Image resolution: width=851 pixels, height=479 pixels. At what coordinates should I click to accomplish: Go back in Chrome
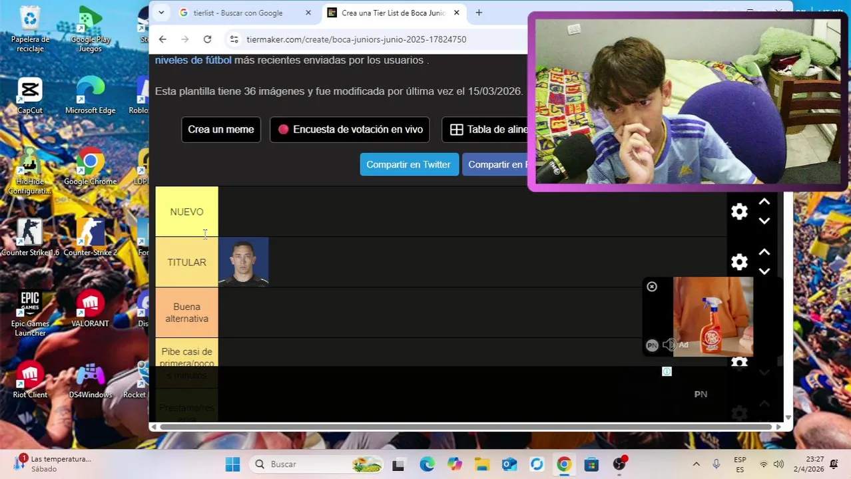pyautogui.click(x=162, y=39)
